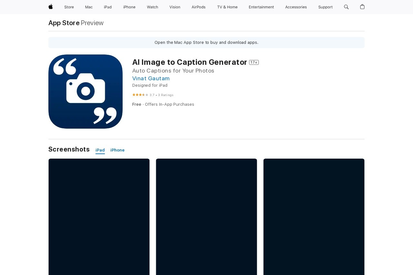413x275 pixels.
Task: Select the first iPad screenshot
Action: 99,217
